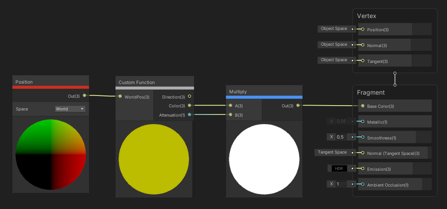The width and height of the screenshot is (447, 209).
Task: Click the Smoothness value field showing 0.5
Action: pos(341,137)
